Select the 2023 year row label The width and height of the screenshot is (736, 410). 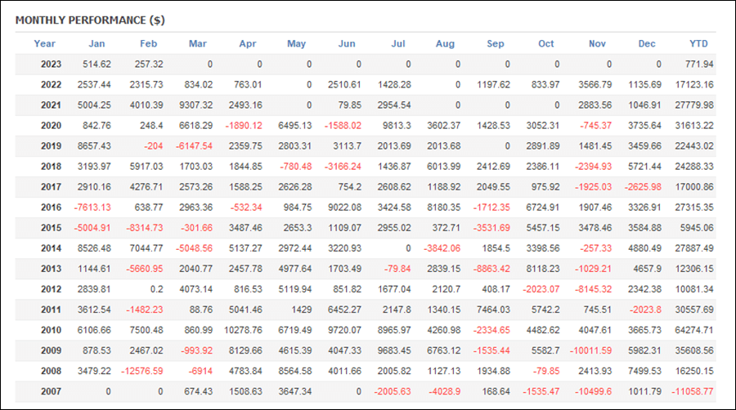(52, 65)
